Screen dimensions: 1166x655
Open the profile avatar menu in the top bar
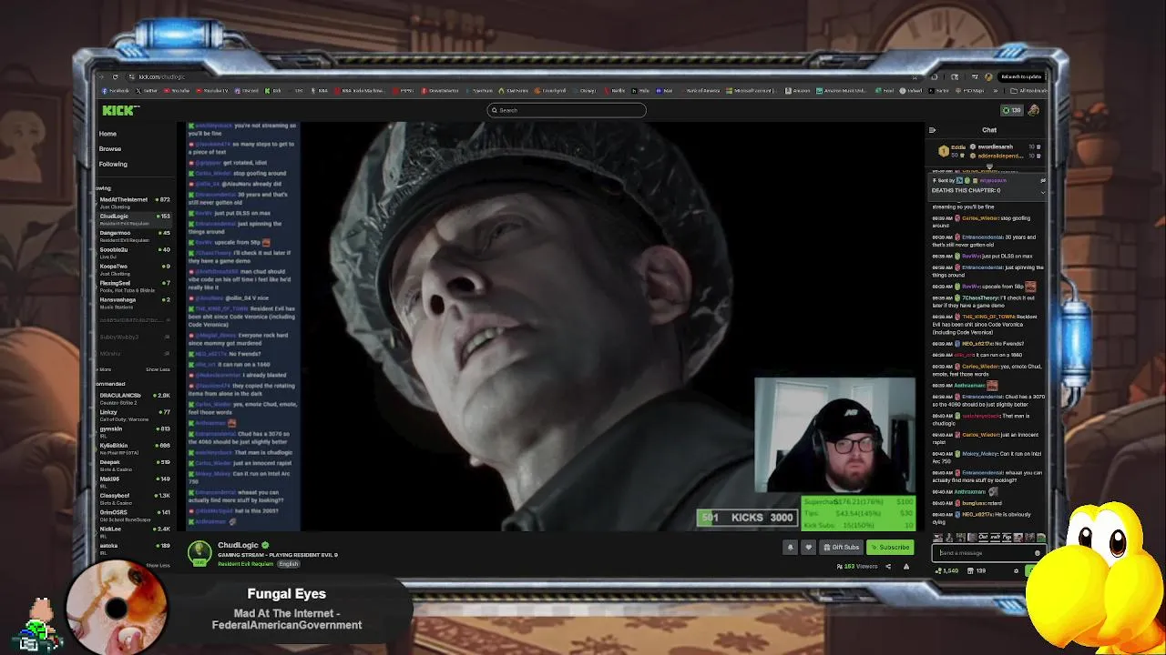1033,110
